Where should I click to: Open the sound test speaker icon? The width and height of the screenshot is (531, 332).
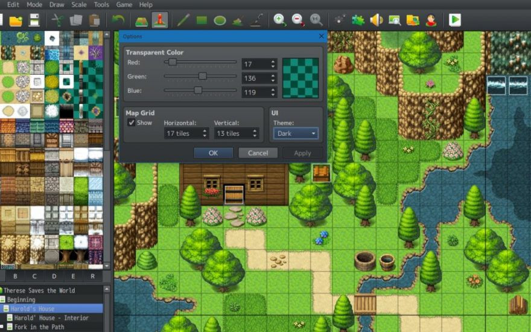tap(377, 20)
